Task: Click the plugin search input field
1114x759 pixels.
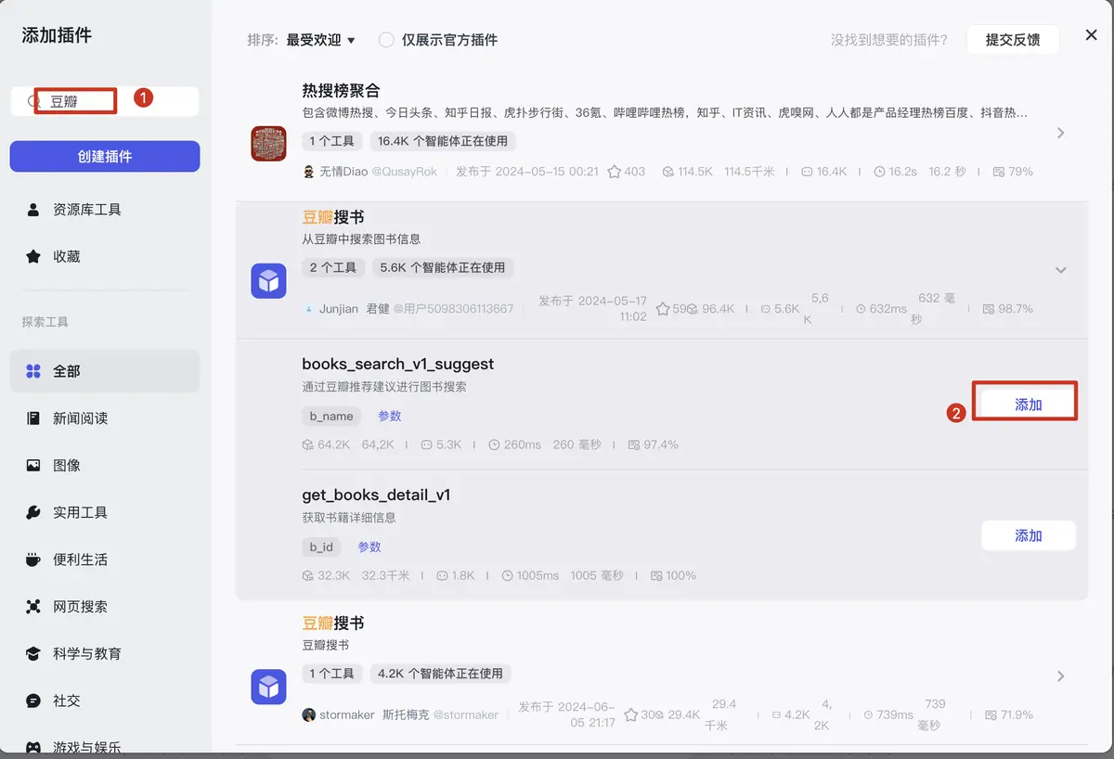Action: (105, 101)
